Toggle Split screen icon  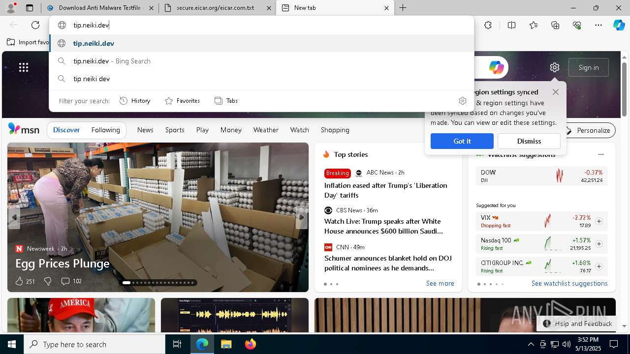coord(511,25)
